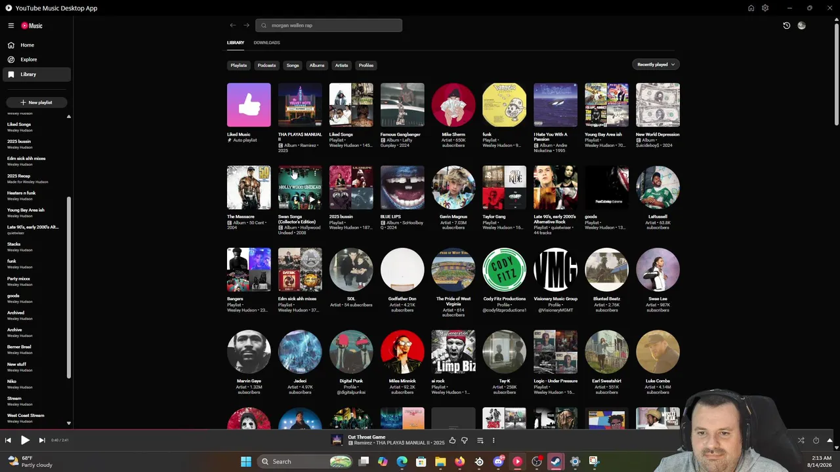
Task: Go back with the left arrow
Action: coord(233,26)
